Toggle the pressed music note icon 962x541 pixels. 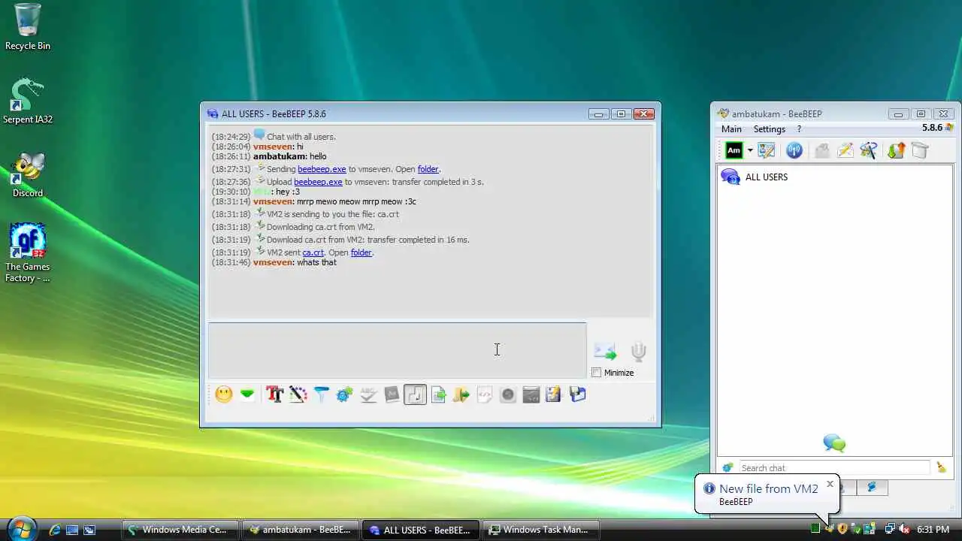click(x=415, y=394)
